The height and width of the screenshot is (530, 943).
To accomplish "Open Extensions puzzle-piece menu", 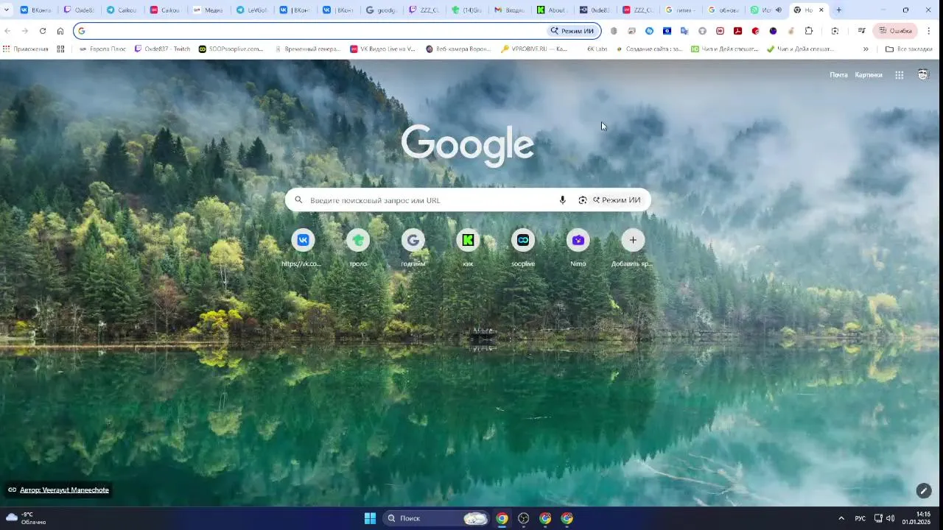I will 808,31.
